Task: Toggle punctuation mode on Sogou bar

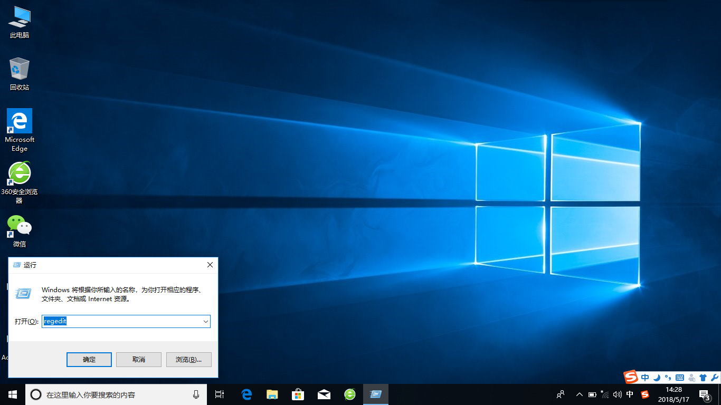Action: 668,378
